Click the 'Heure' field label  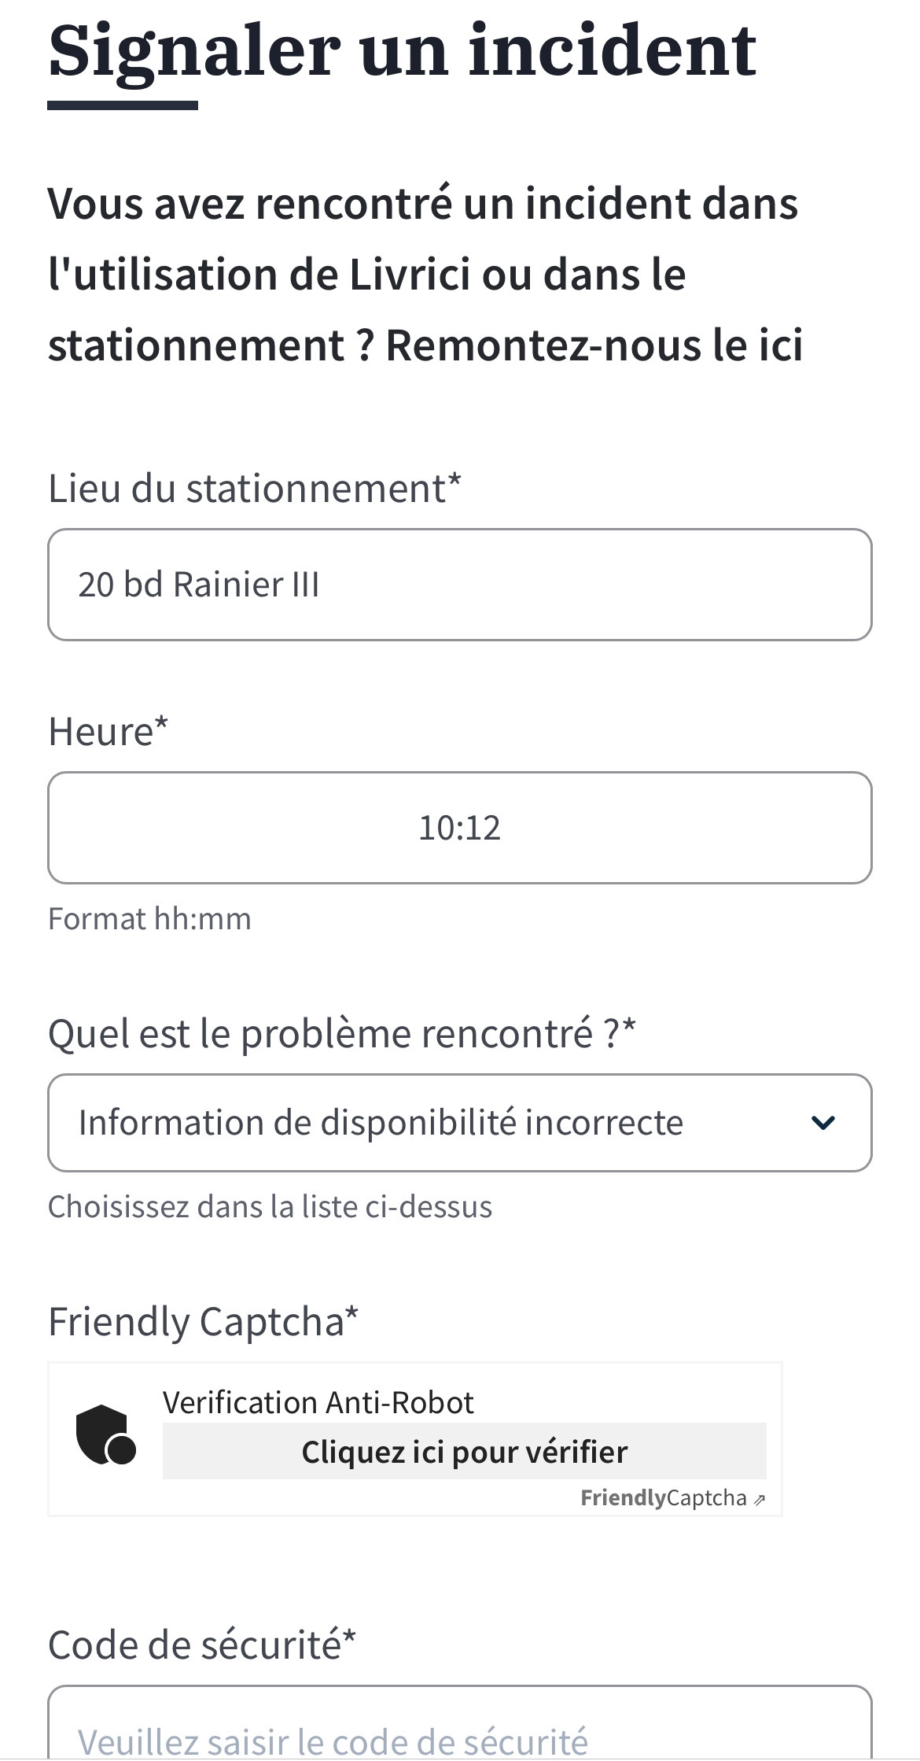click(x=109, y=732)
